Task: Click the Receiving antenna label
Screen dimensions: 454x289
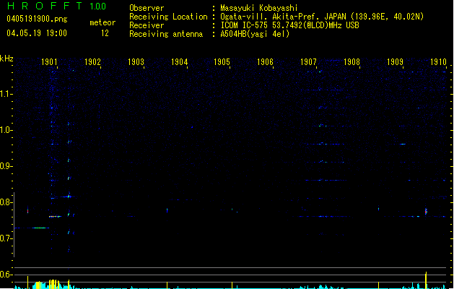Action: 166,34
